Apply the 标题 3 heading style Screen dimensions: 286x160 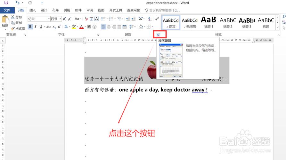click(247, 22)
